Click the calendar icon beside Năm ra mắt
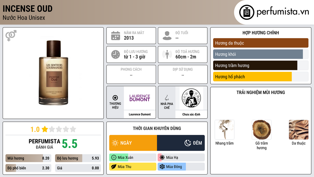The width and height of the screenshot is (314, 177). [x=116, y=36]
